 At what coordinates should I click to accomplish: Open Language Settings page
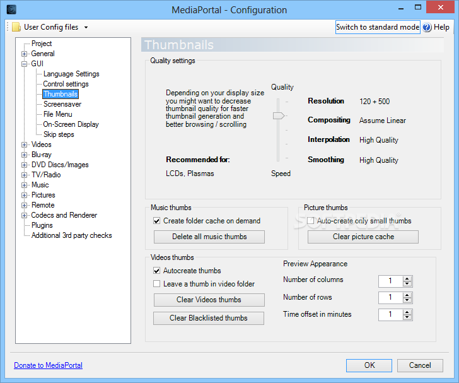click(x=71, y=74)
